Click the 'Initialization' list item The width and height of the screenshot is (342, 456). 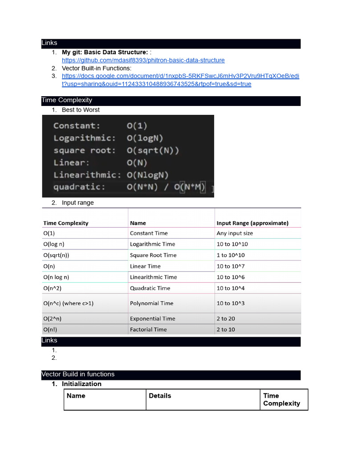[81, 384]
